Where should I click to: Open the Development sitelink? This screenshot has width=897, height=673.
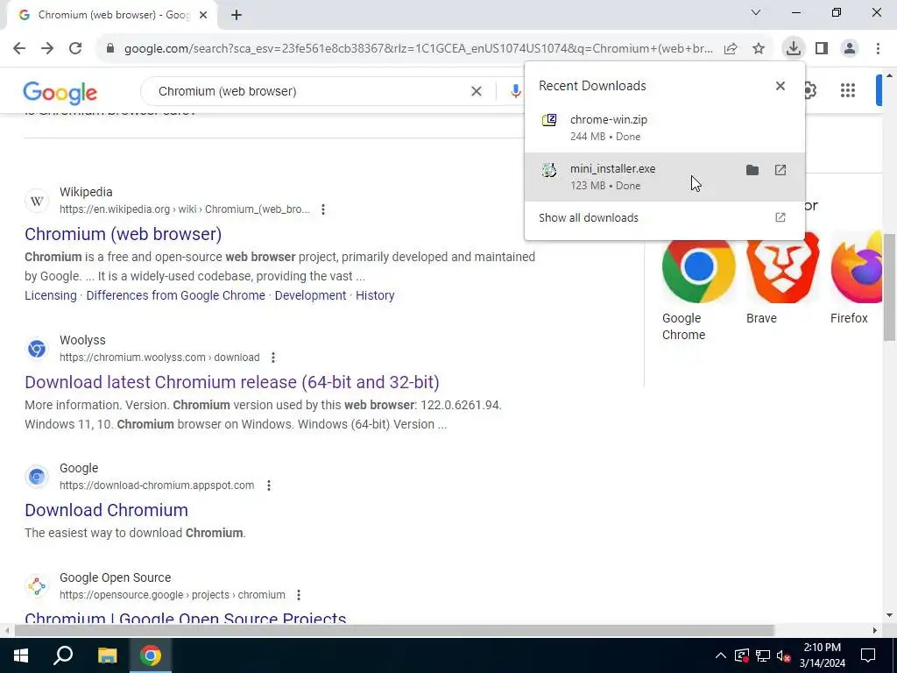(x=311, y=295)
